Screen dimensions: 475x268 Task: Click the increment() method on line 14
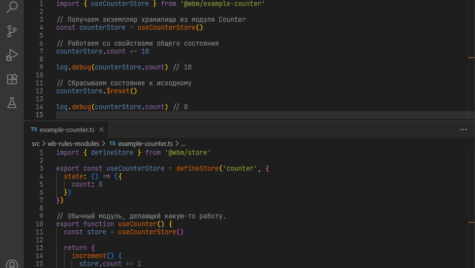point(92,256)
